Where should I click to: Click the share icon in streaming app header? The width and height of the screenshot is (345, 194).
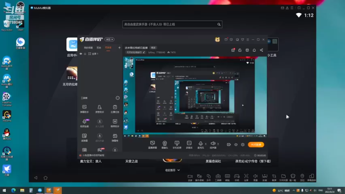point(261,50)
